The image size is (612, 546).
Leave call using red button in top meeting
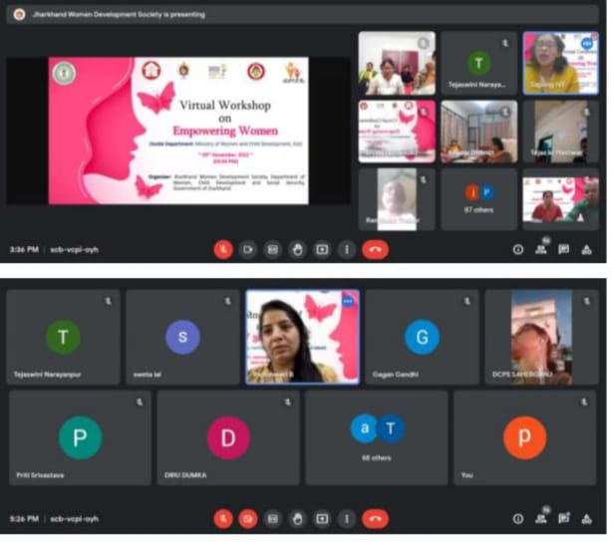[376, 249]
